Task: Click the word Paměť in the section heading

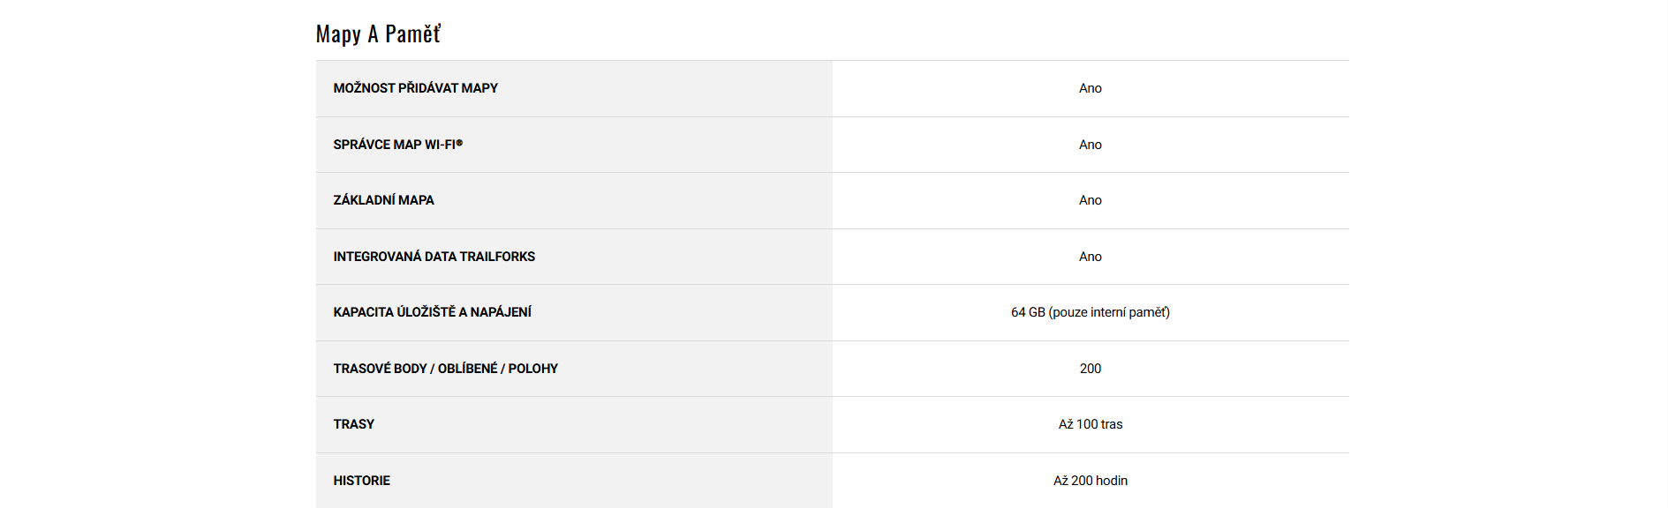Action: pos(412,34)
